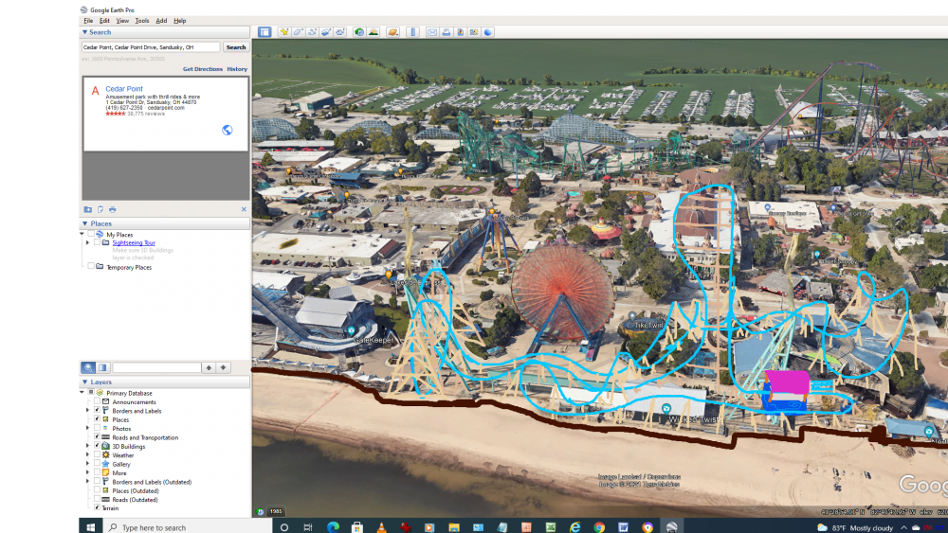This screenshot has height=533, width=948.
Task: Click Add Folder icon below search results
Action: click(87, 209)
